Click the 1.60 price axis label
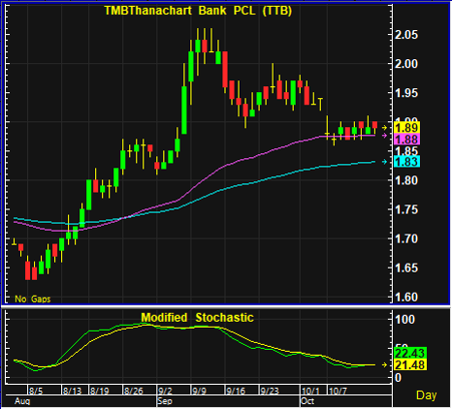 pos(406,298)
